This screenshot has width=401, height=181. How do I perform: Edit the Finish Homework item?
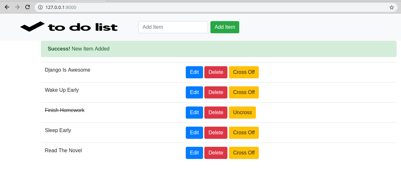[x=194, y=113]
